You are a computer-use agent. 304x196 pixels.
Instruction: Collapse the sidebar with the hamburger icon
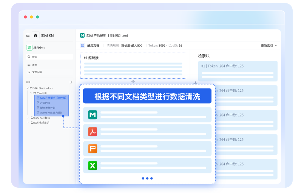coord(28,35)
